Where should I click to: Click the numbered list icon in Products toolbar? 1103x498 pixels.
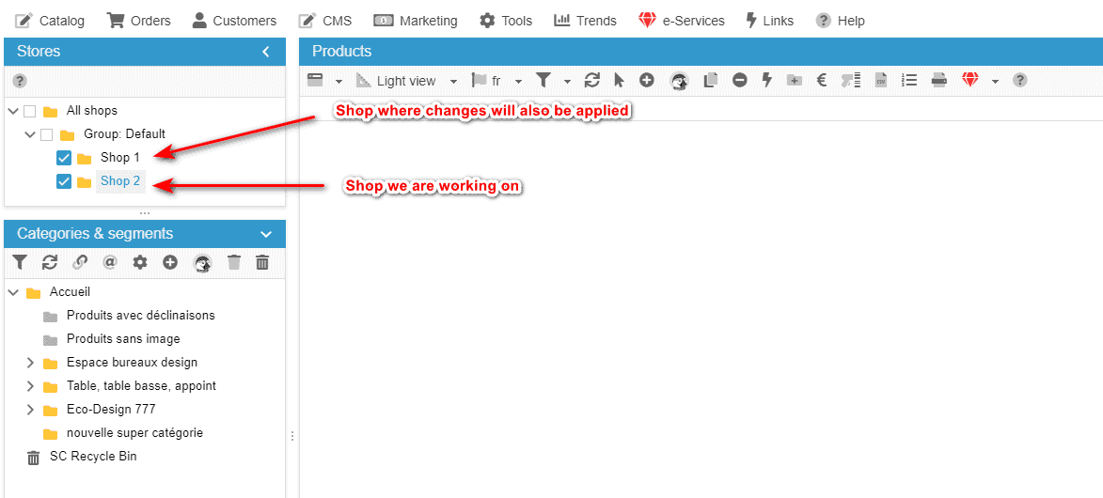pos(909,80)
